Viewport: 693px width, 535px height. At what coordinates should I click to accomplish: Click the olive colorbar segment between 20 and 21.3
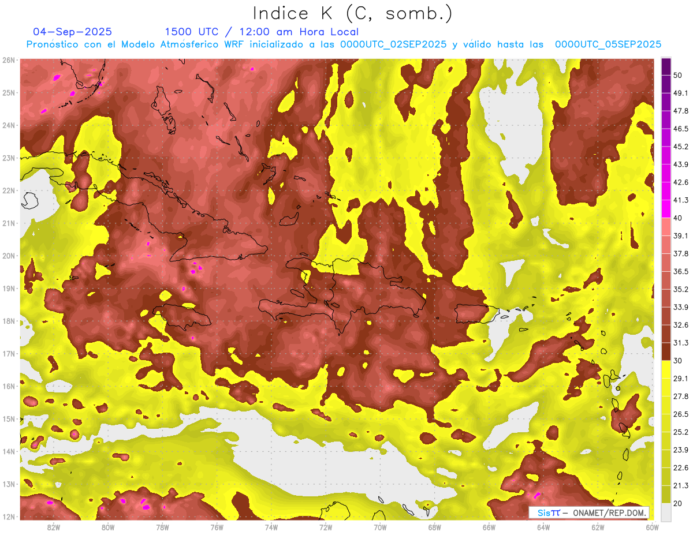(666, 494)
